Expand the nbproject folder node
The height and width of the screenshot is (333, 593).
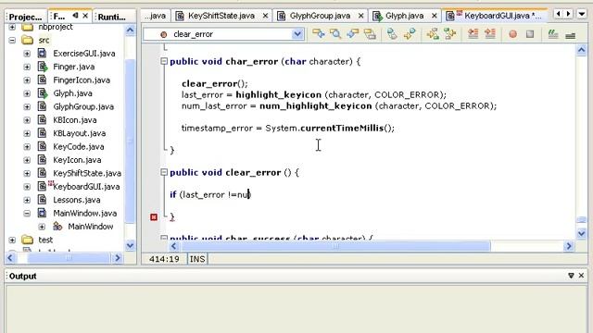pyautogui.click(x=12, y=27)
